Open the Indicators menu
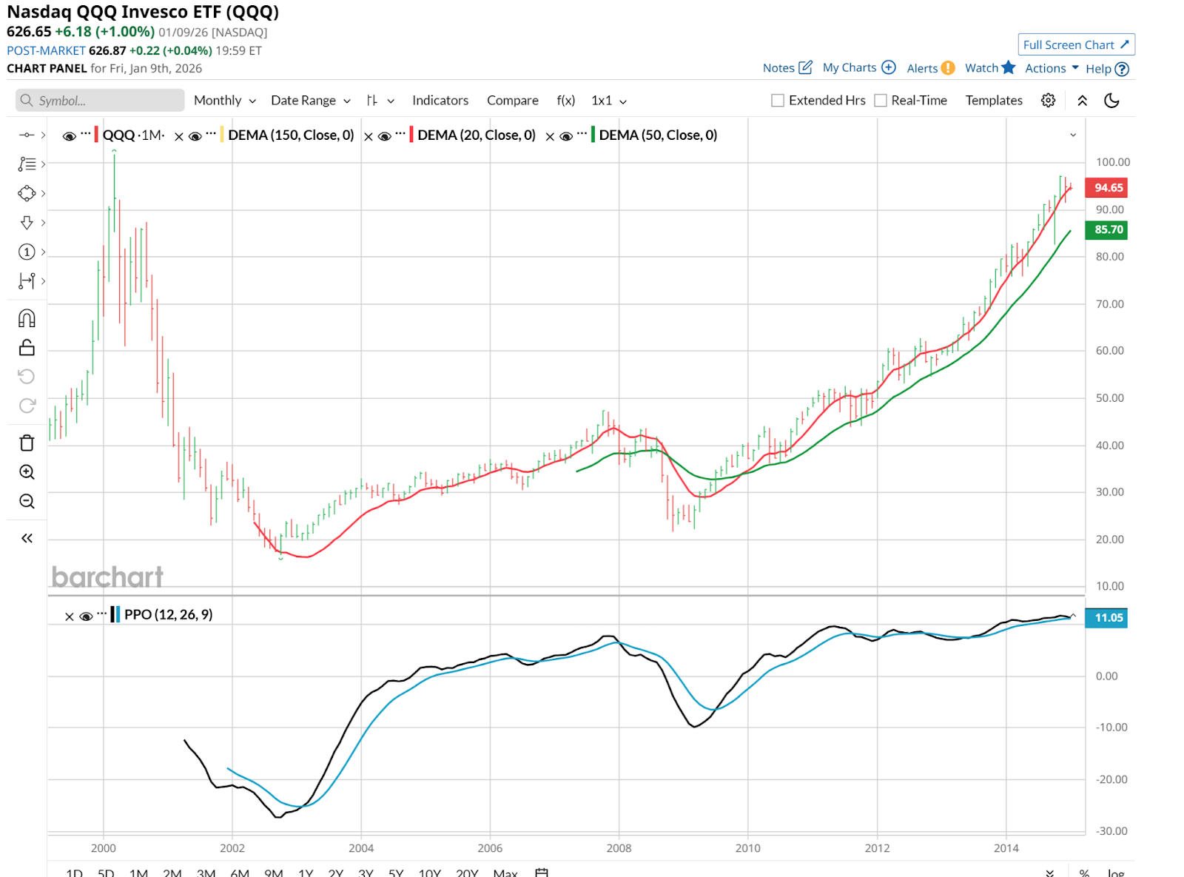1184x877 pixels. pos(440,101)
